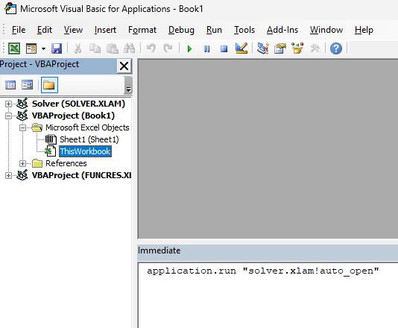Select Sheet1 (Sheet1) object
Viewport: 398px width, 328px height.
coord(89,139)
